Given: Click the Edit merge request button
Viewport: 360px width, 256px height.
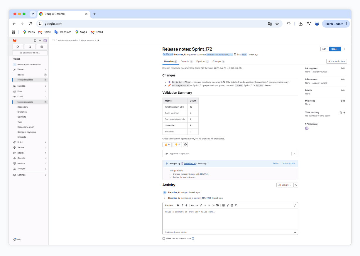Looking at the screenshot, I should 324,49.
